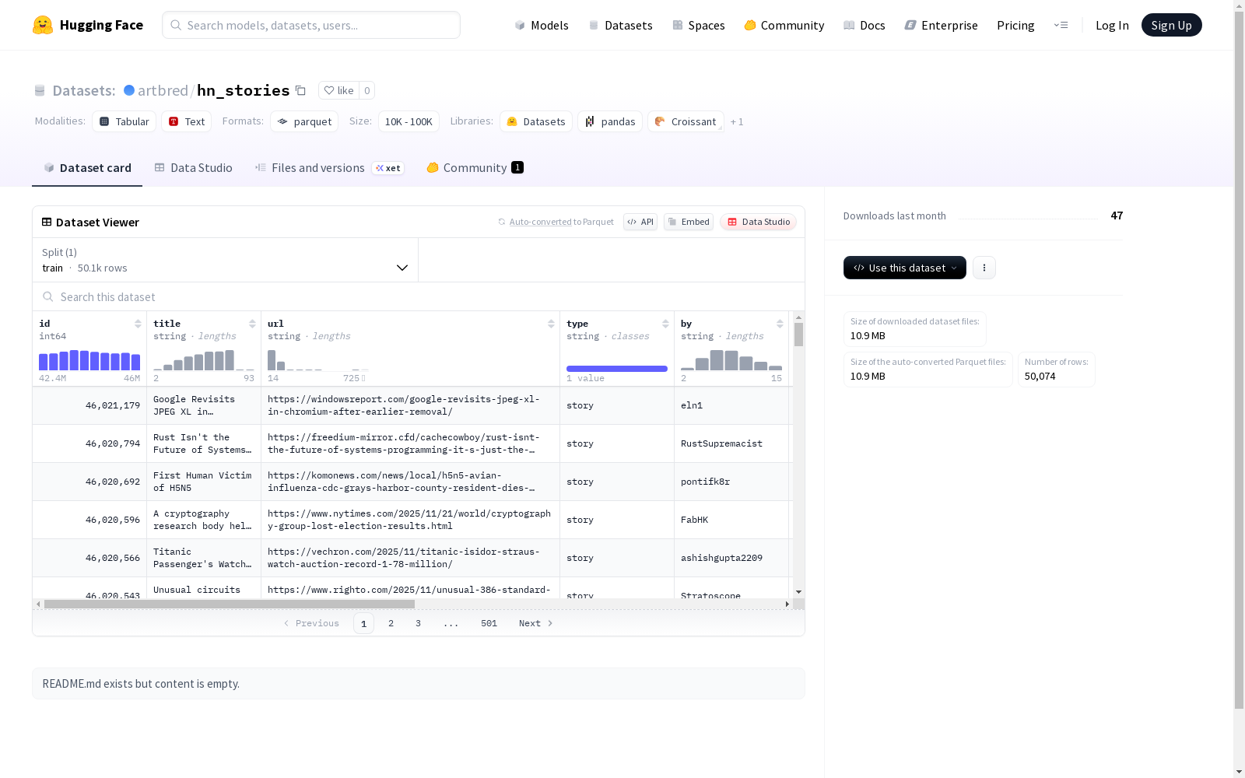
Task: Go to the Next page
Action: [536, 623]
